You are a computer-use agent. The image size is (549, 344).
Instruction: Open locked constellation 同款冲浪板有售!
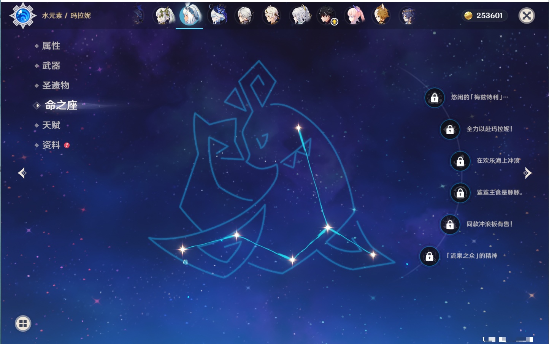pyautogui.click(x=450, y=224)
